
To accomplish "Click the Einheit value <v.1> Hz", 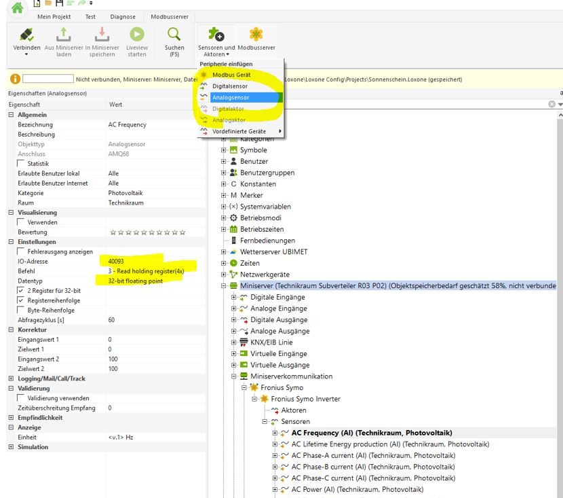I will click(121, 438).
